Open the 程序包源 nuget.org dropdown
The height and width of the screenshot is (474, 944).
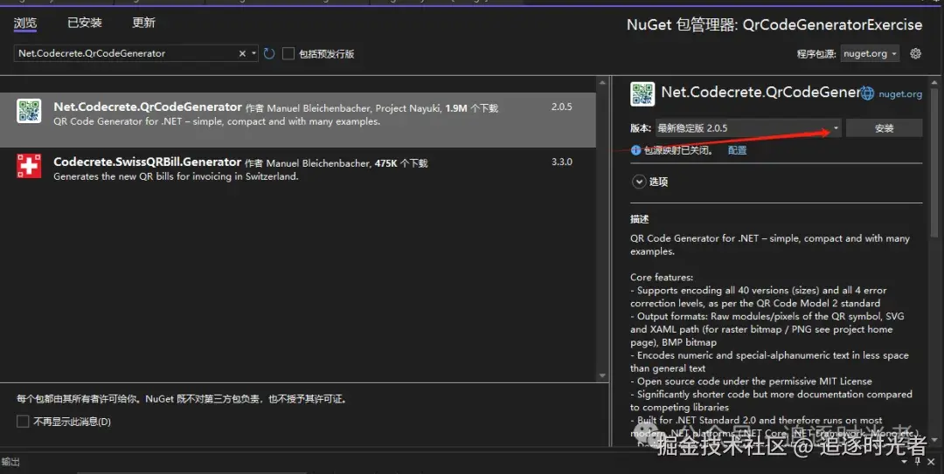[870, 53]
